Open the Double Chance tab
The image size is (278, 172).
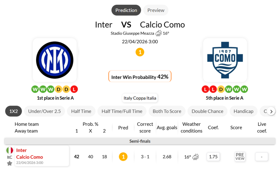(208, 111)
